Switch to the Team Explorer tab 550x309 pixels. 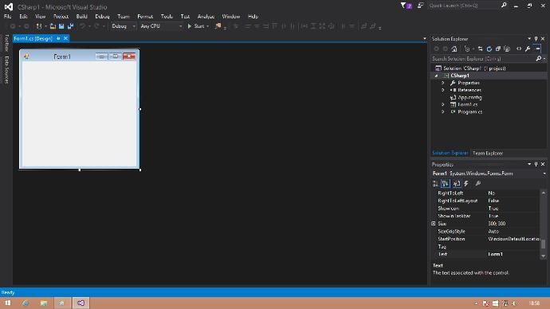488,153
